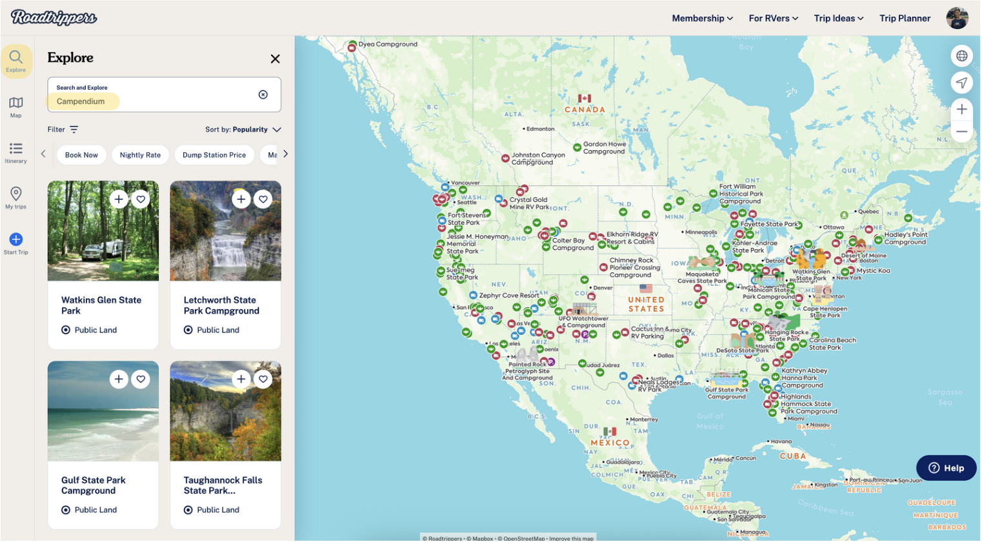The height and width of the screenshot is (542, 982).
Task: Add Watkins Glen State Park to trip
Action: coord(119,199)
